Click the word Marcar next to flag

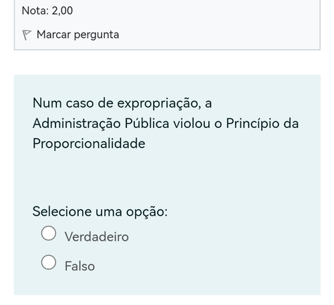point(53,35)
